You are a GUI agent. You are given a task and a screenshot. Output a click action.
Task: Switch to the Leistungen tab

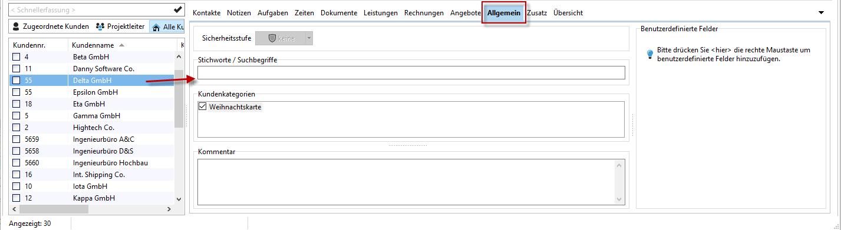pyautogui.click(x=381, y=13)
